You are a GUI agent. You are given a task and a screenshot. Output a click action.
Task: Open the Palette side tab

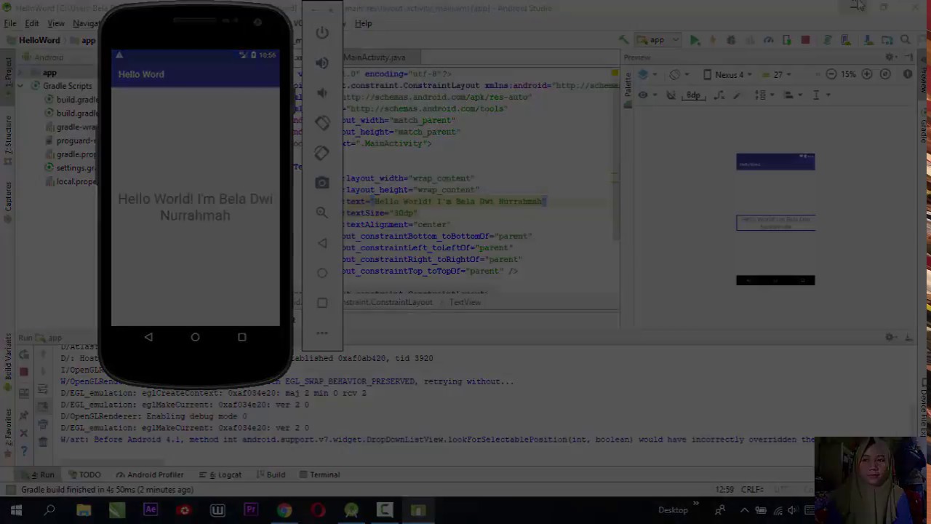(628, 85)
